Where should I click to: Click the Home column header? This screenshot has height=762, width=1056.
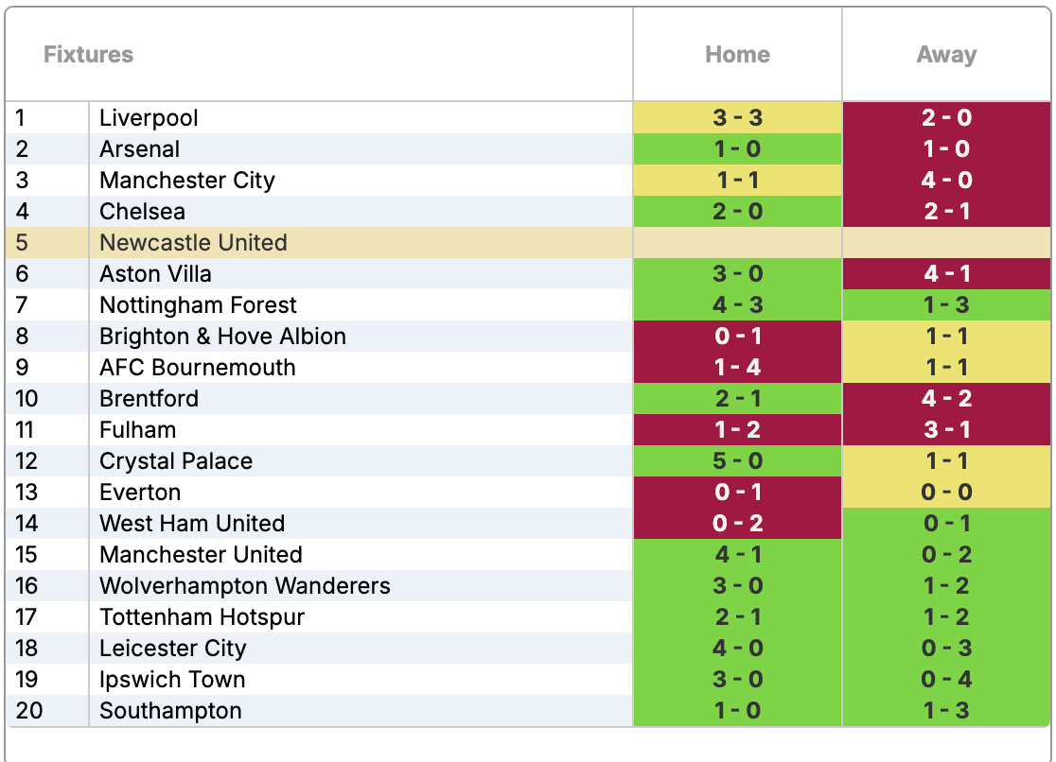click(x=737, y=55)
